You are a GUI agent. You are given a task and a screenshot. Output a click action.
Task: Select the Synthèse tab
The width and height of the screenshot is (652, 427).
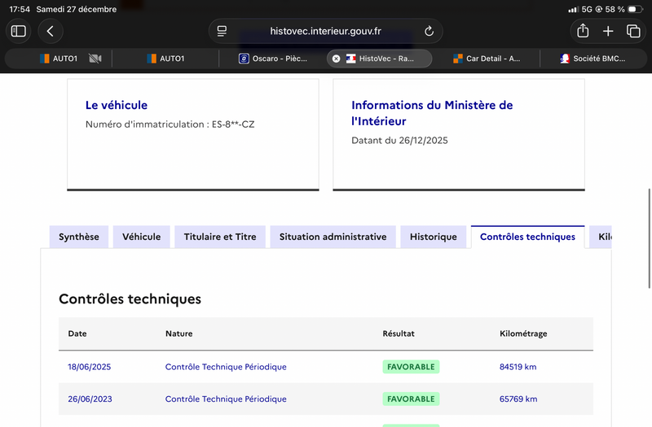(79, 237)
